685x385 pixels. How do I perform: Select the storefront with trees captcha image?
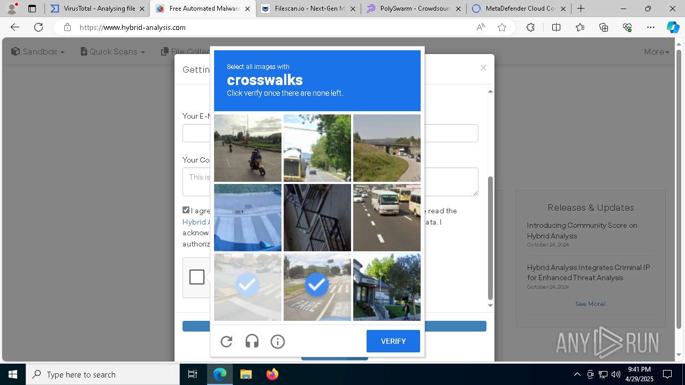pos(387,287)
